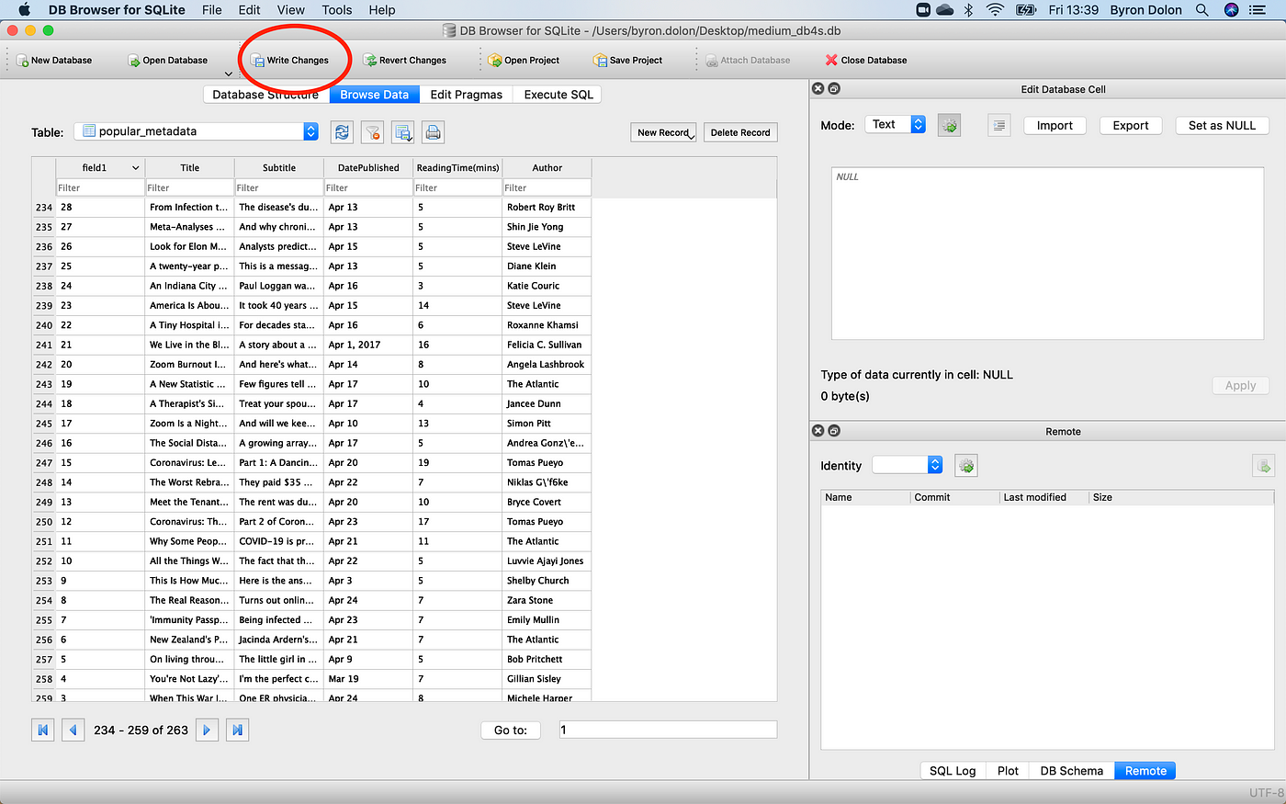This screenshot has height=804, width=1286.
Task: Click the DatePublished column header
Action: [x=368, y=168]
